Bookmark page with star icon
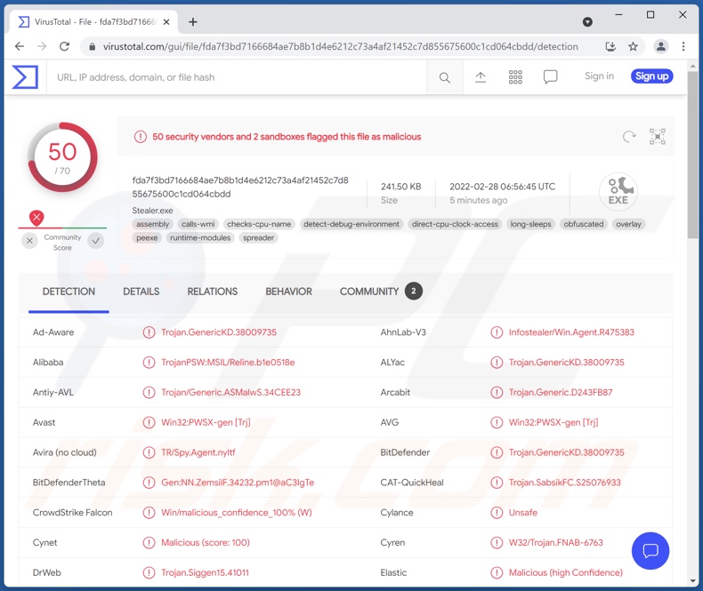Screen dimensions: 703x591 [x=633, y=46]
